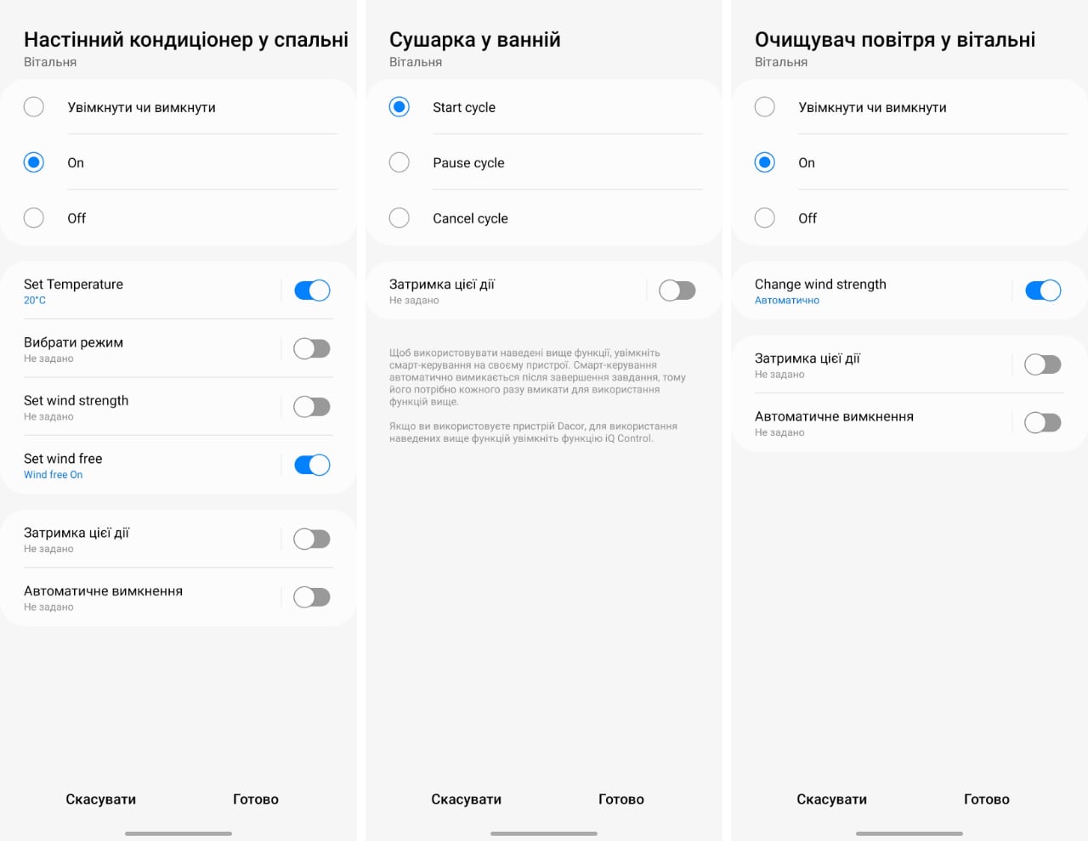
Task: Enable the Вибрати режим toggle
Action: (x=312, y=348)
